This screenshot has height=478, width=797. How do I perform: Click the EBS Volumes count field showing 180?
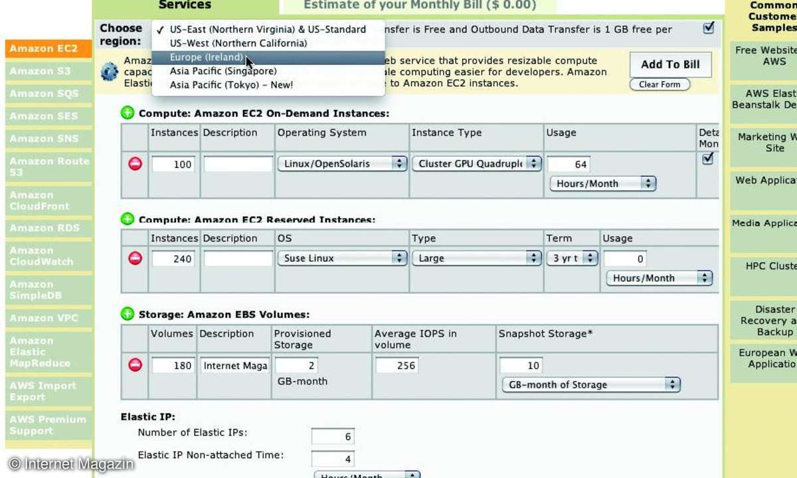[x=173, y=366]
